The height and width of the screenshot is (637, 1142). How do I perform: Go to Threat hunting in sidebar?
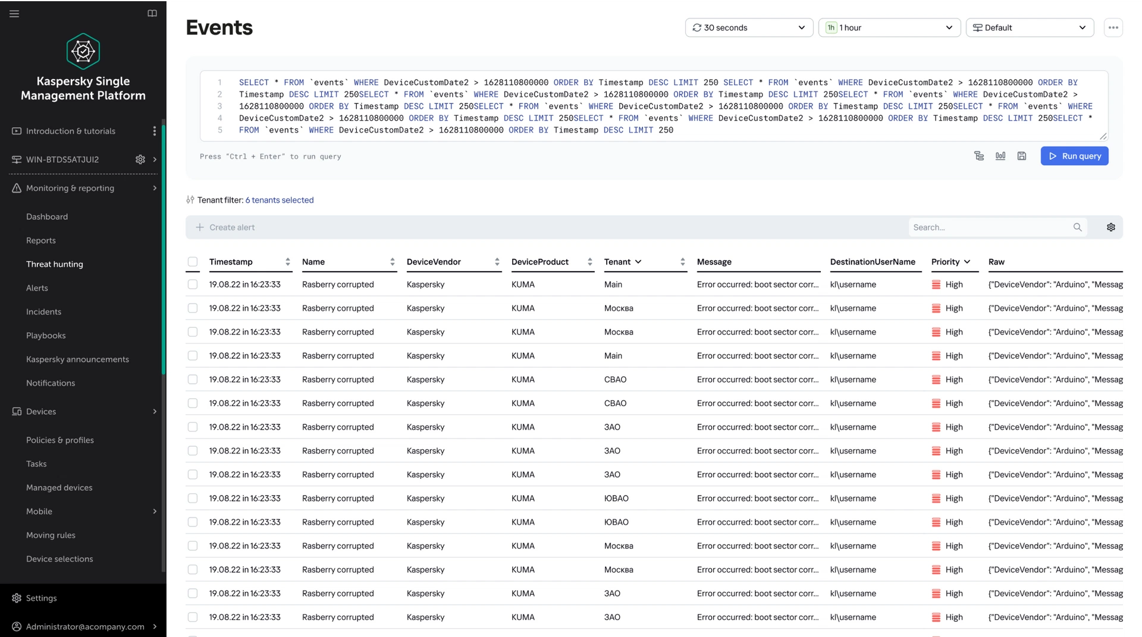click(55, 264)
